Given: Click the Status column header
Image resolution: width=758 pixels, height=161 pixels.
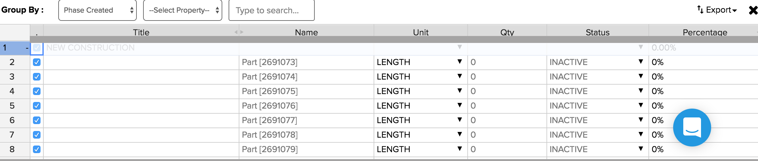Looking at the screenshot, I should pos(597,32).
